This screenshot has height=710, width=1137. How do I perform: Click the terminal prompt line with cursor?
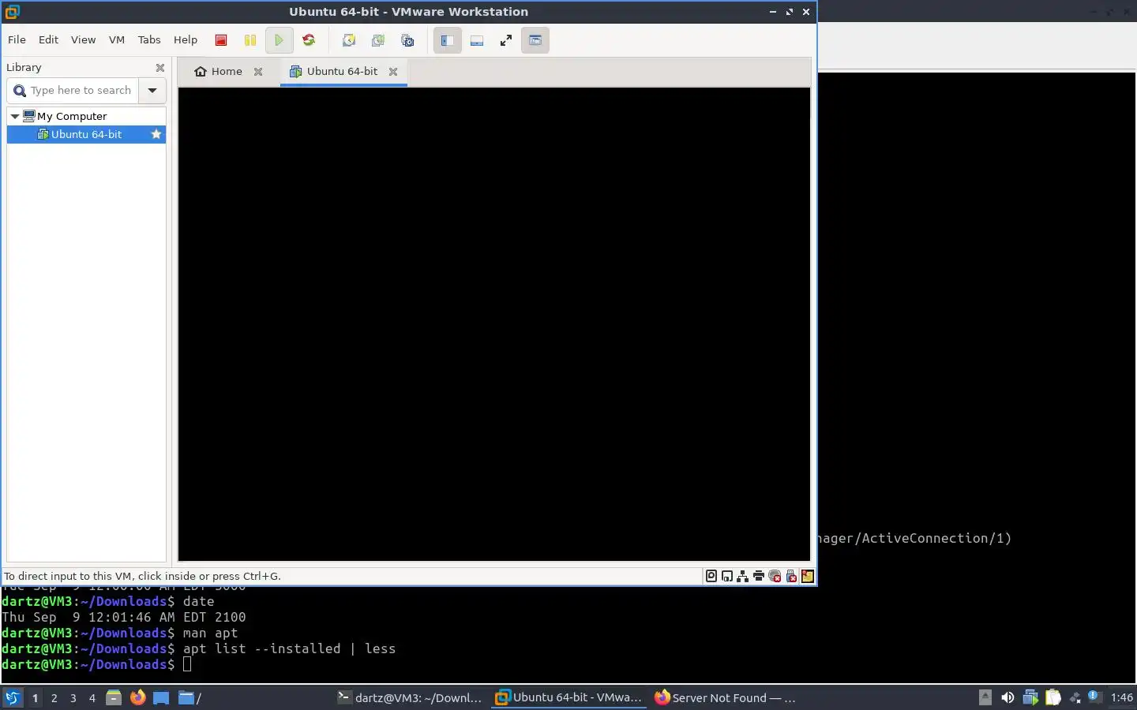96,664
